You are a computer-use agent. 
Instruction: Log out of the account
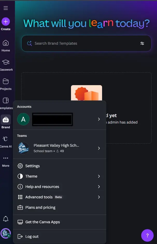coord(60,236)
